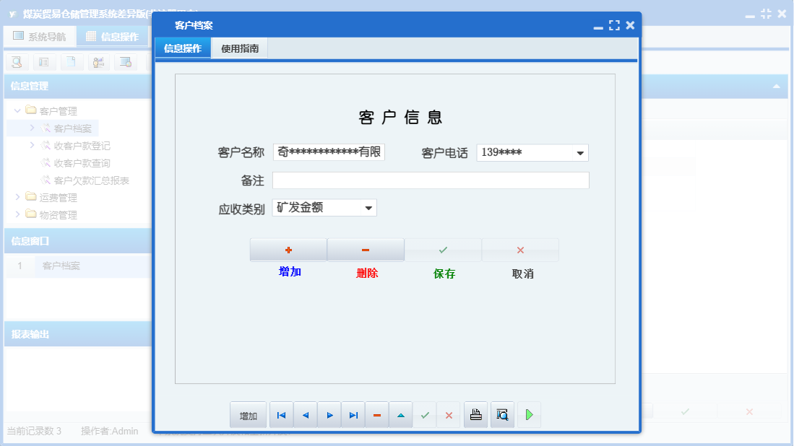Click inside the 备注 input field
This screenshot has height=446, width=794.
pos(431,180)
